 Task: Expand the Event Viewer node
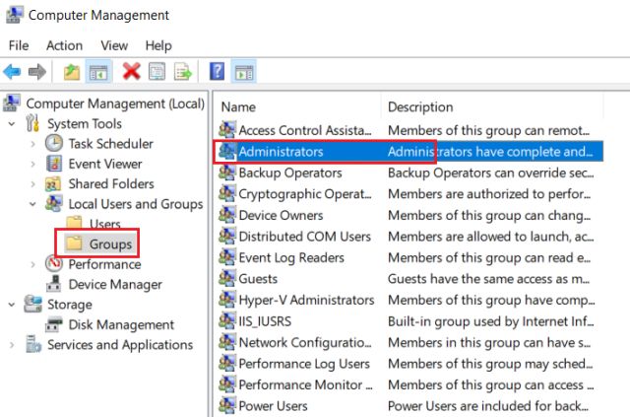(x=32, y=164)
